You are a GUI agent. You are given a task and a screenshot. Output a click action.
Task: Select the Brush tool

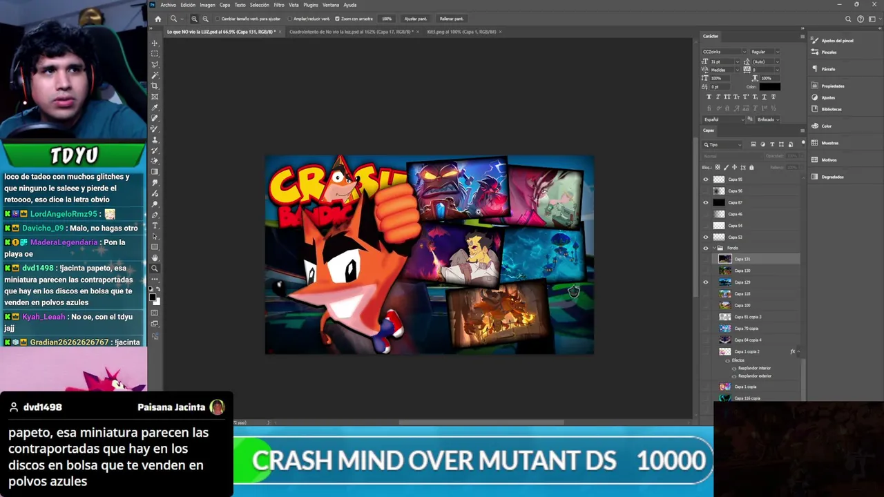tap(155, 129)
